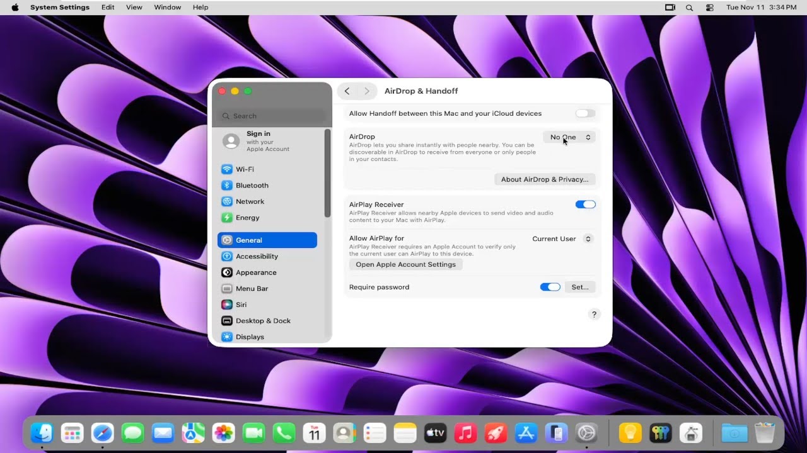
Task: Open the Edit menu
Action: [x=108, y=8]
